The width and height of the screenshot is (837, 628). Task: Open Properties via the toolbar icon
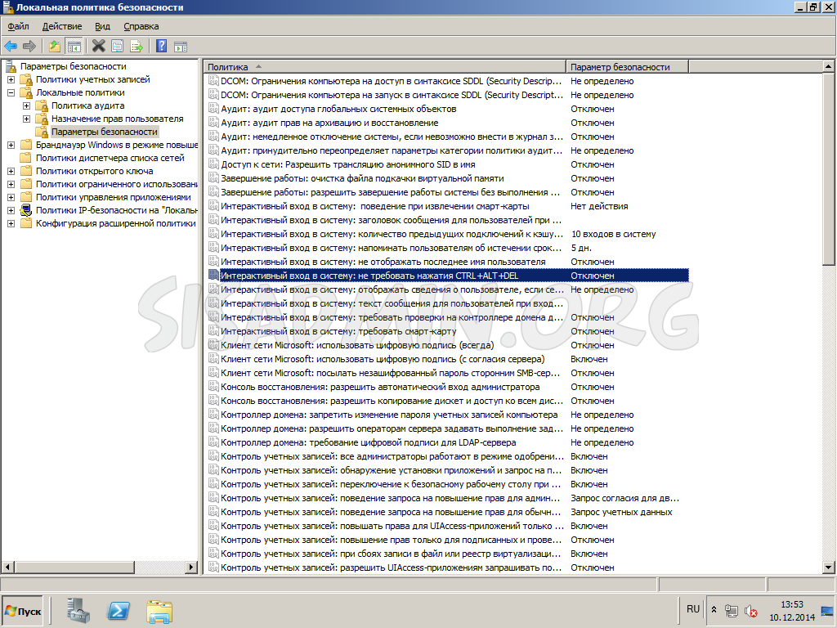(118, 46)
